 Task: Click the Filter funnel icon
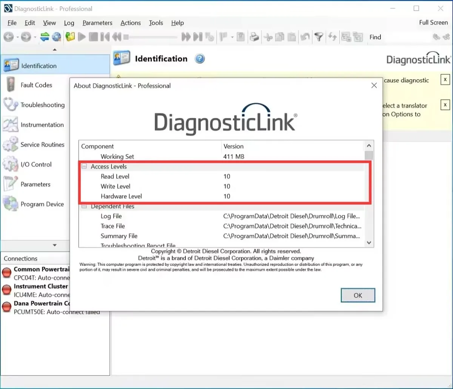tap(319, 37)
